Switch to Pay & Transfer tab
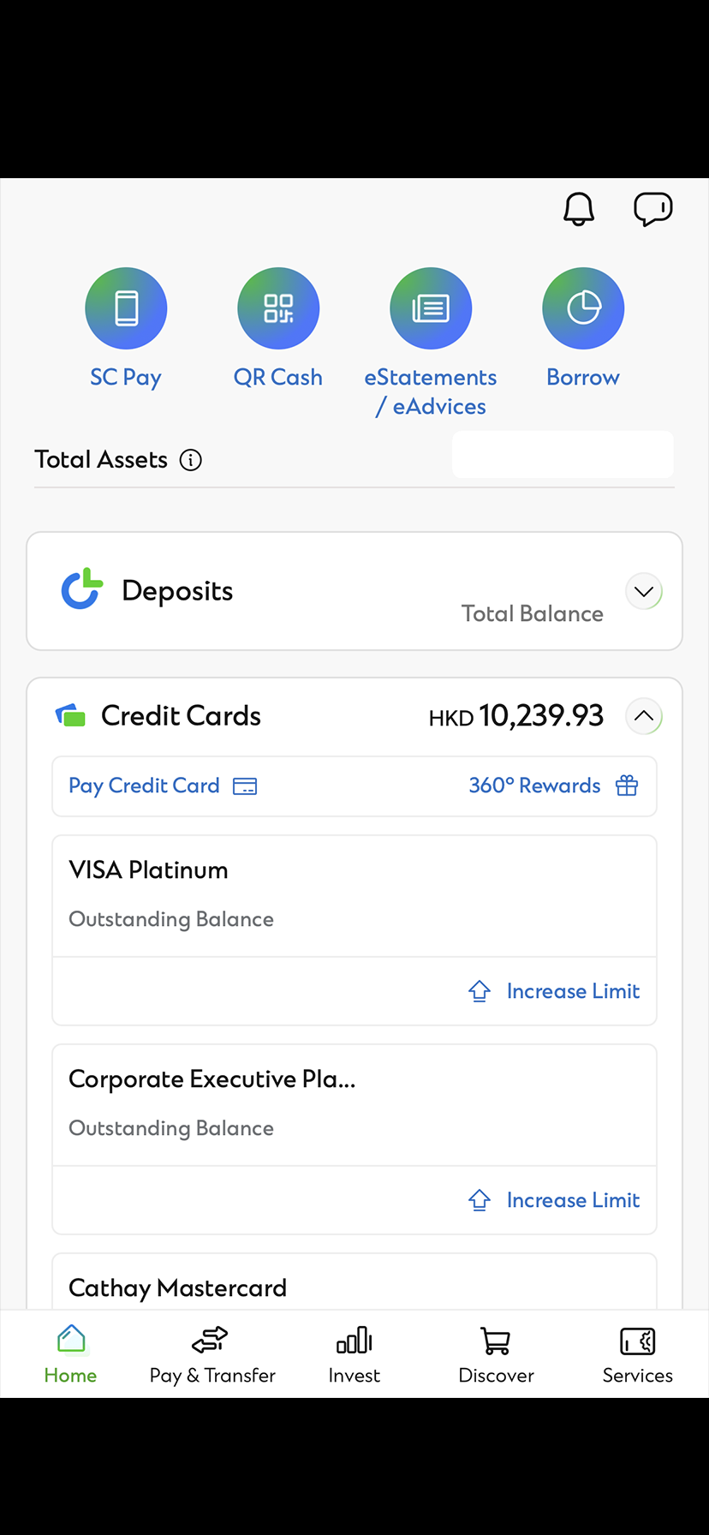The height and width of the screenshot is (1535, 709). (x=212, y=1355)
